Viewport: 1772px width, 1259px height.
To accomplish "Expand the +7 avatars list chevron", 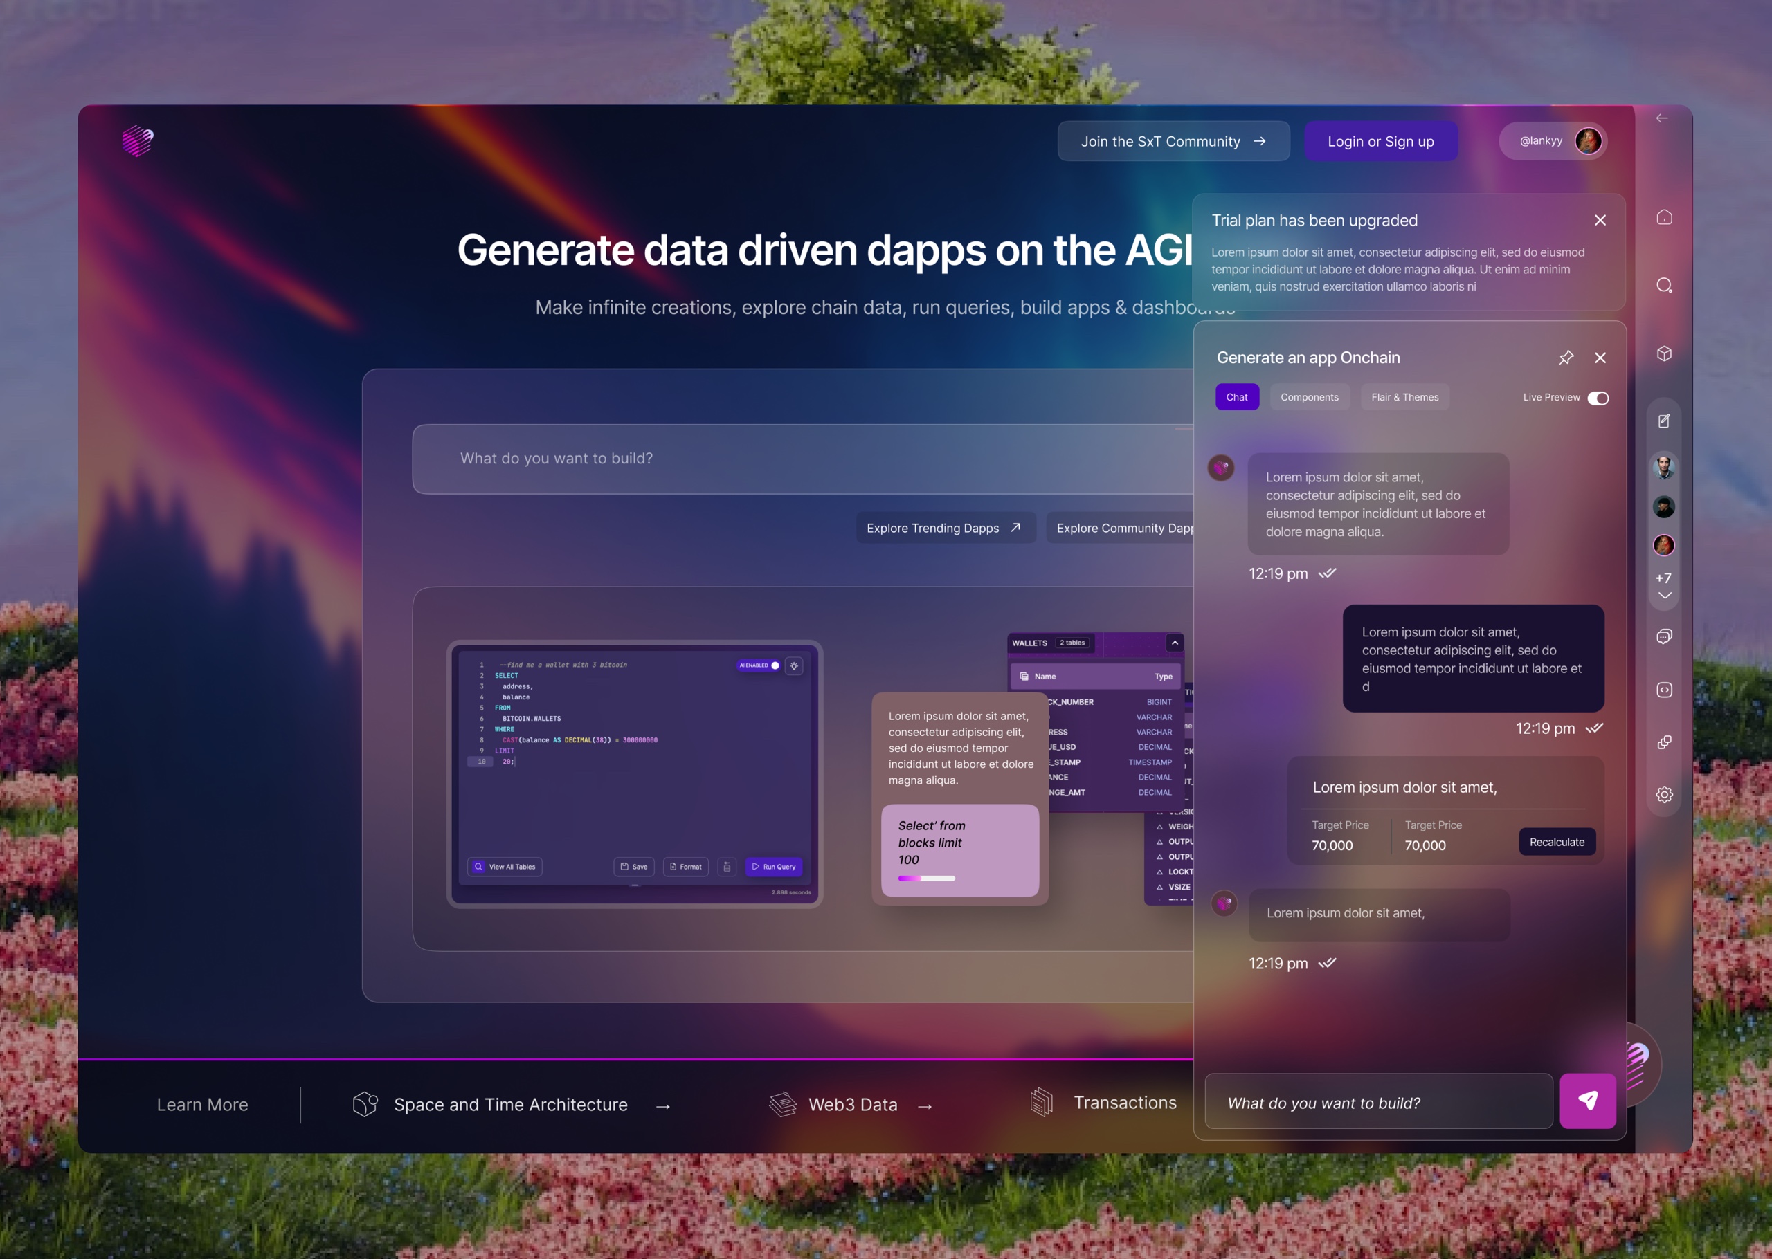I will pyautogui.click(x=1664, y=596).
